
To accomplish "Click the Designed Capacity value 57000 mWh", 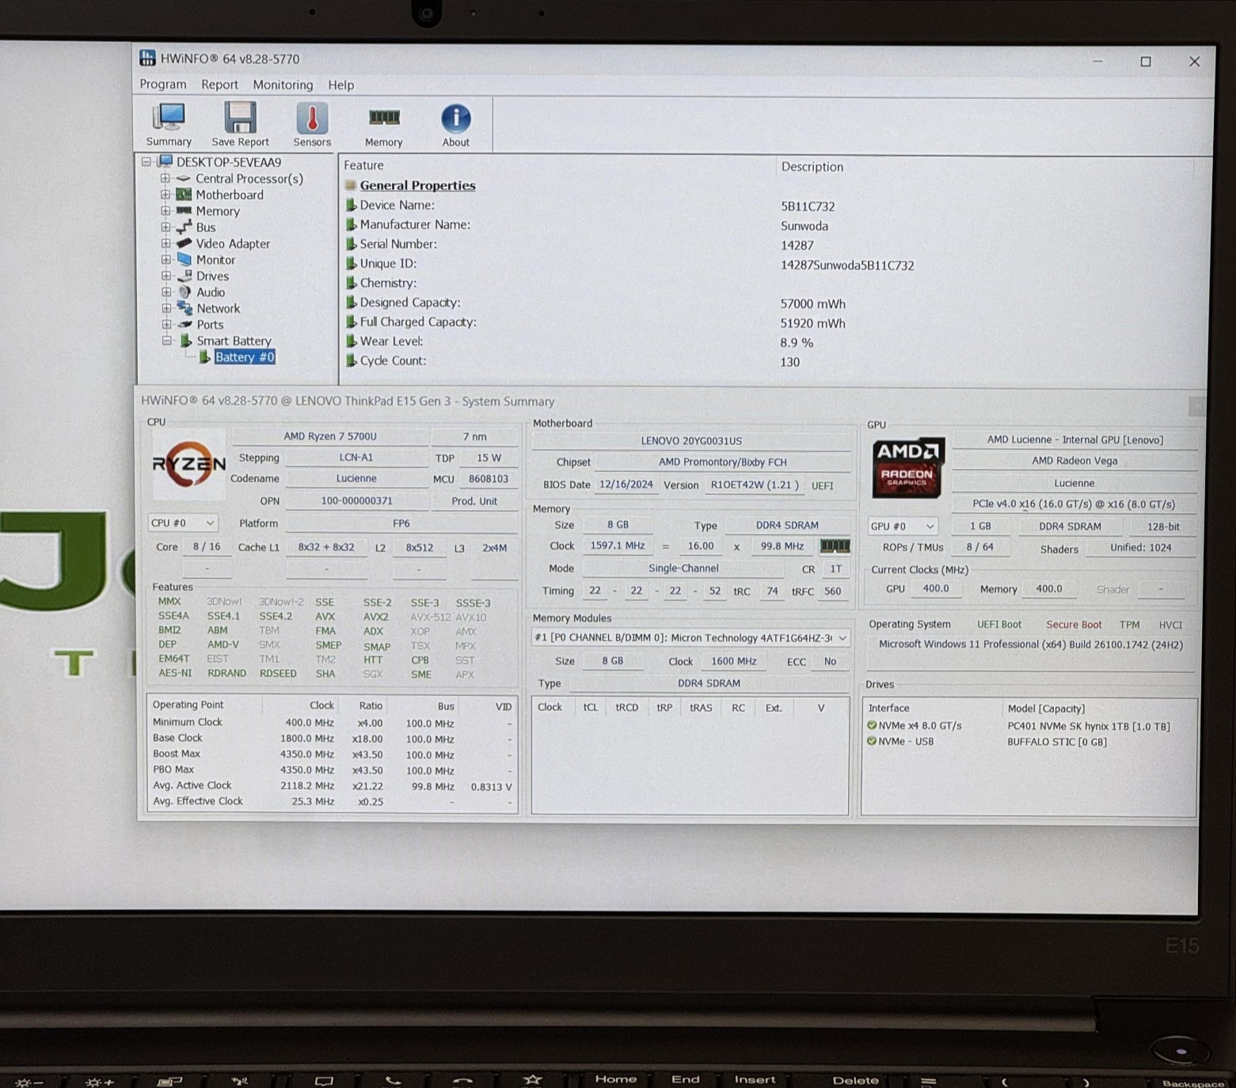I will click(x=812, y=304).
